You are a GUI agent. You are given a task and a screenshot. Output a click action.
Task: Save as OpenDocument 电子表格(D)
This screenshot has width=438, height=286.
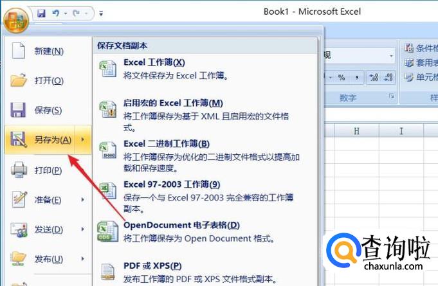(205, 231)
